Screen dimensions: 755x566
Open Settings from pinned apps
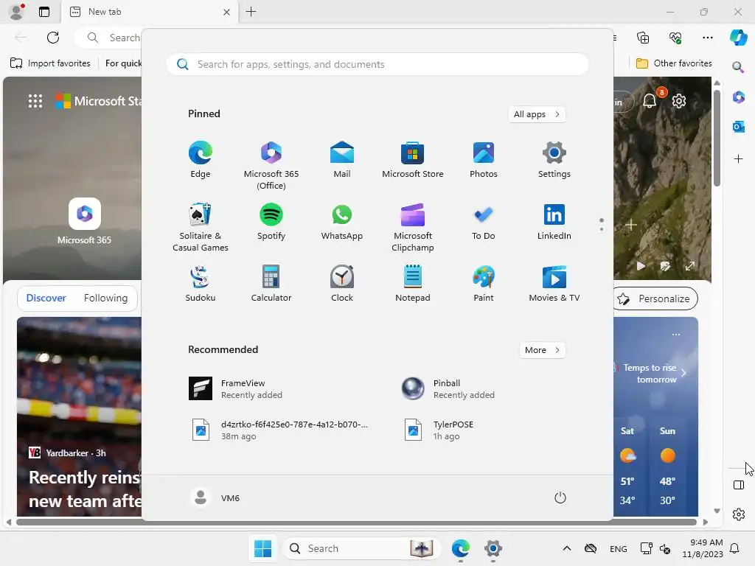click(x=554, y=160)
